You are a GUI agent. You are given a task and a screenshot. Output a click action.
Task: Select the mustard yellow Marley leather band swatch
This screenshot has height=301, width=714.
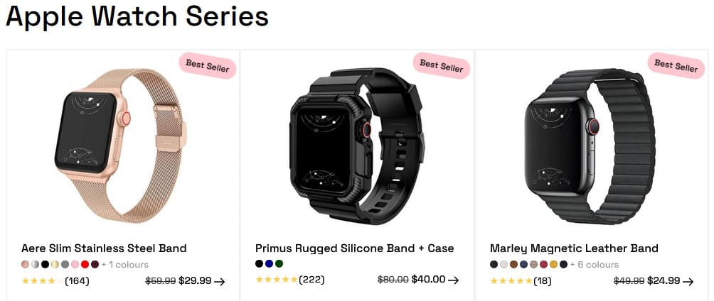tap(553, 265)
